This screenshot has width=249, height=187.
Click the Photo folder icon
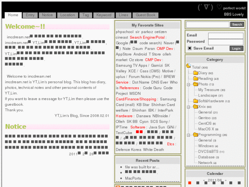coord(196,84)
